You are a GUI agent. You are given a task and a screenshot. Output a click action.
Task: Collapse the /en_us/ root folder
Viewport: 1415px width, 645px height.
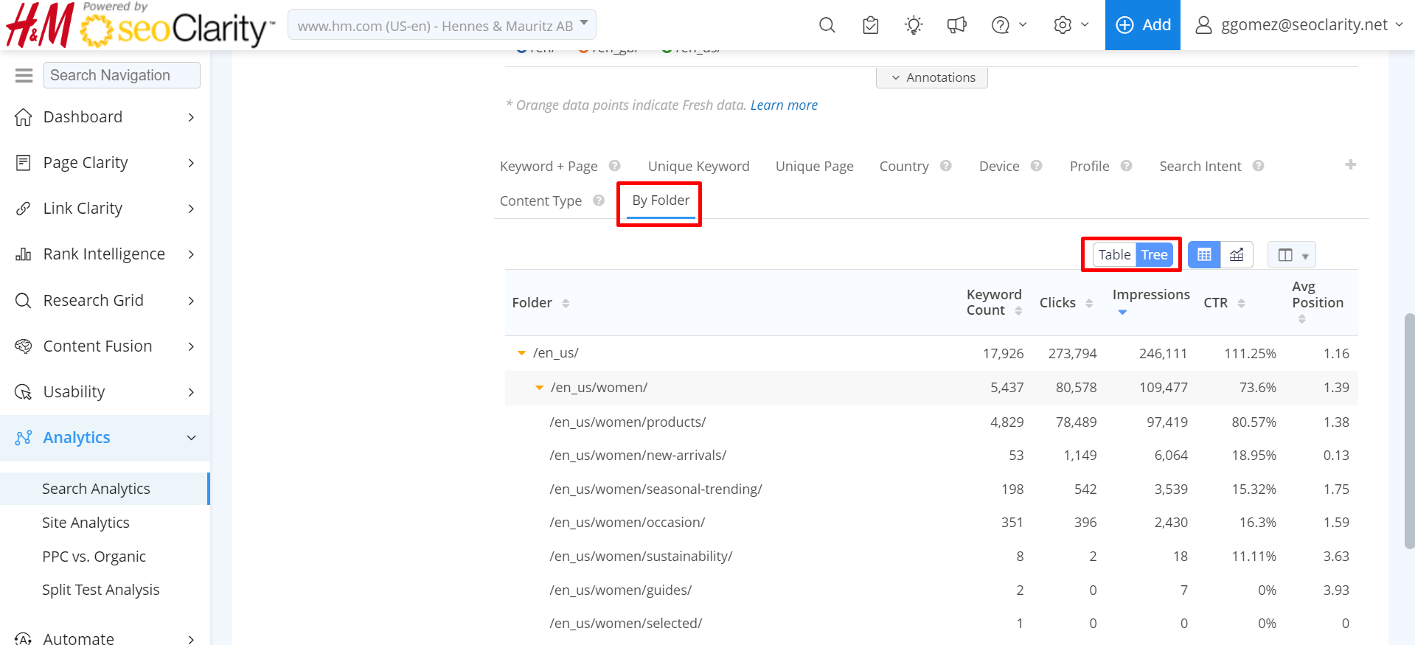[x=521, y=353]
